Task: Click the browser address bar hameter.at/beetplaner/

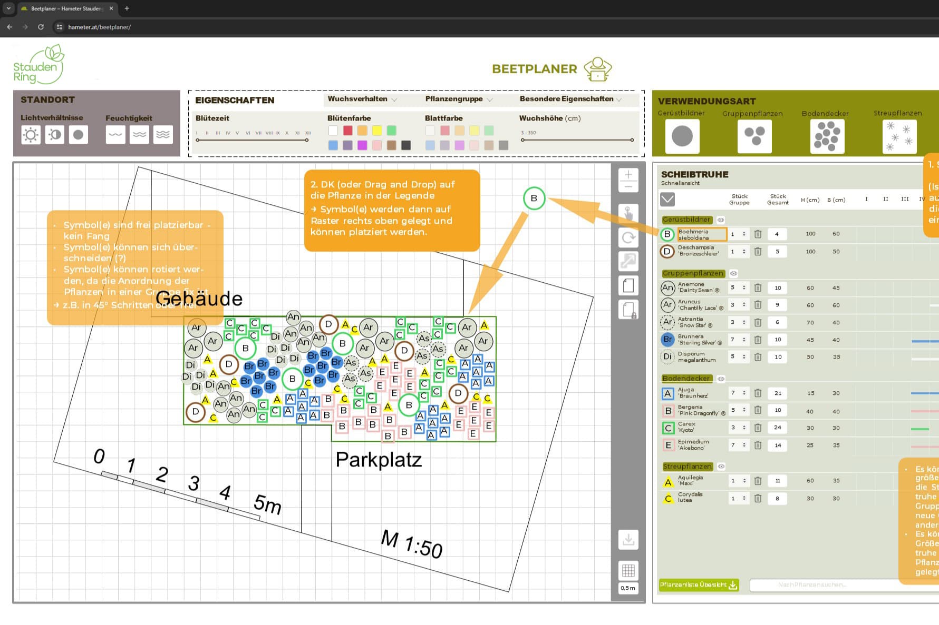Action: [99, 27]
